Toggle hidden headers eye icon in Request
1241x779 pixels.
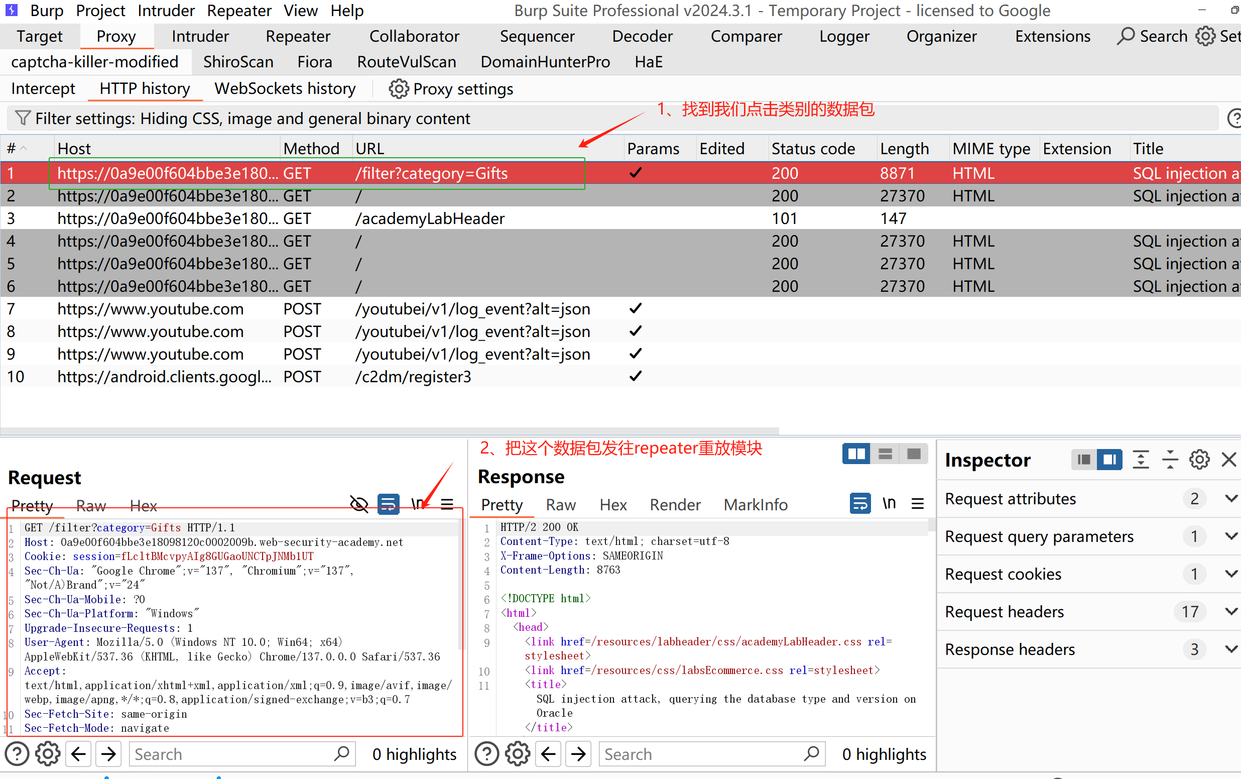tap(359, 504)
